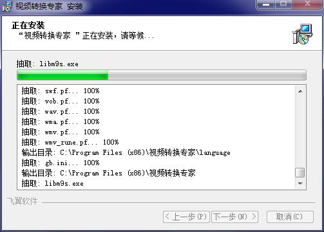The height and width of the screenshot is (232, 324).
Task: Select log line swf.pf... 100%
Action: click(x=61, y=91)
